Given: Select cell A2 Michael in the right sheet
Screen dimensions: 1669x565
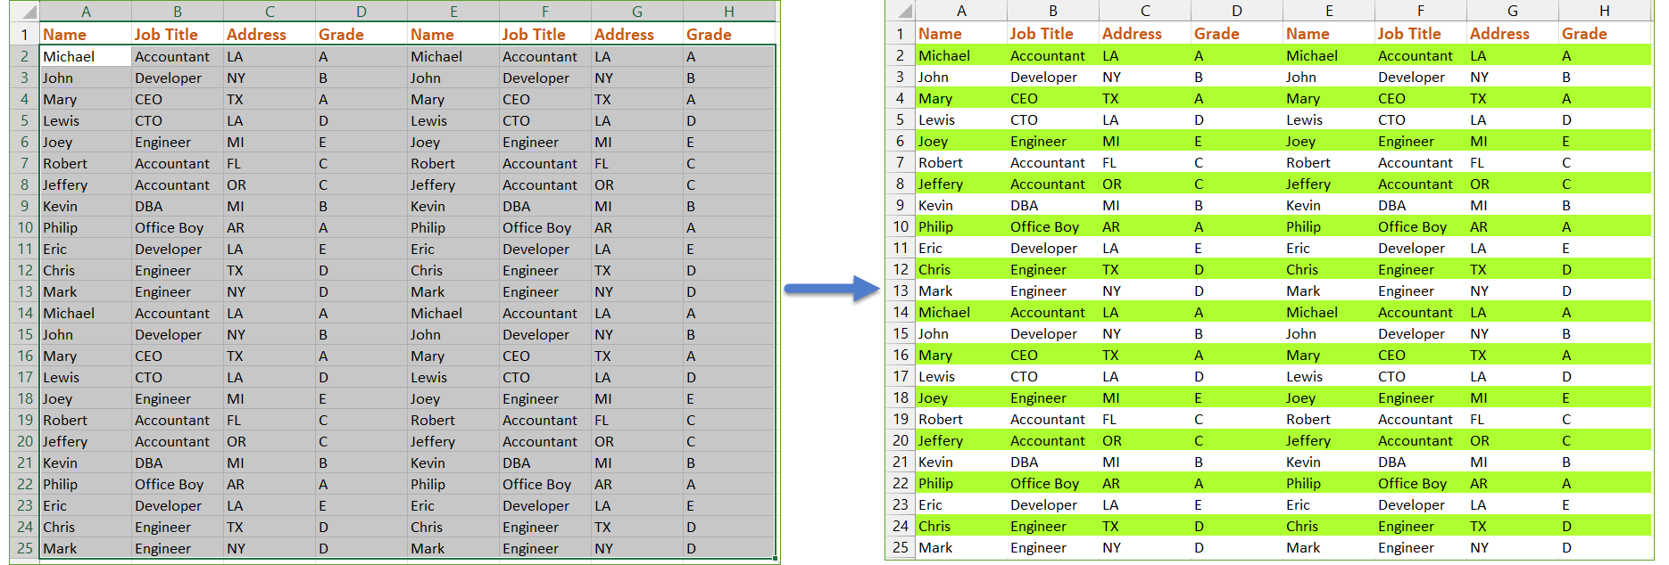Looking at the screenshot, I should pyautogui.click(x=961, y=55).
